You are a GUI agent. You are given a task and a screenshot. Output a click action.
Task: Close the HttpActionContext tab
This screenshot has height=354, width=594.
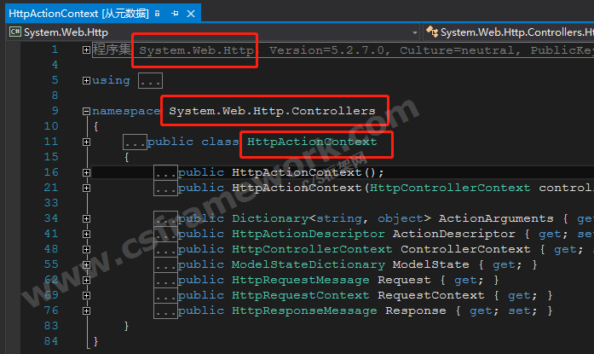tap(190, 13)
